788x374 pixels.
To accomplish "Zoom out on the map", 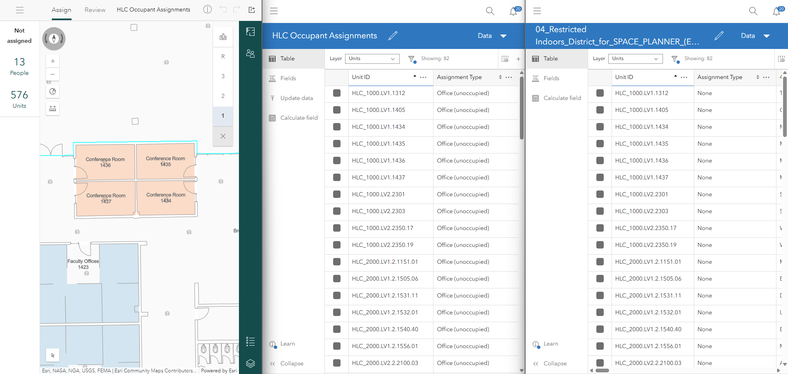I will click(x=53, y=74).
